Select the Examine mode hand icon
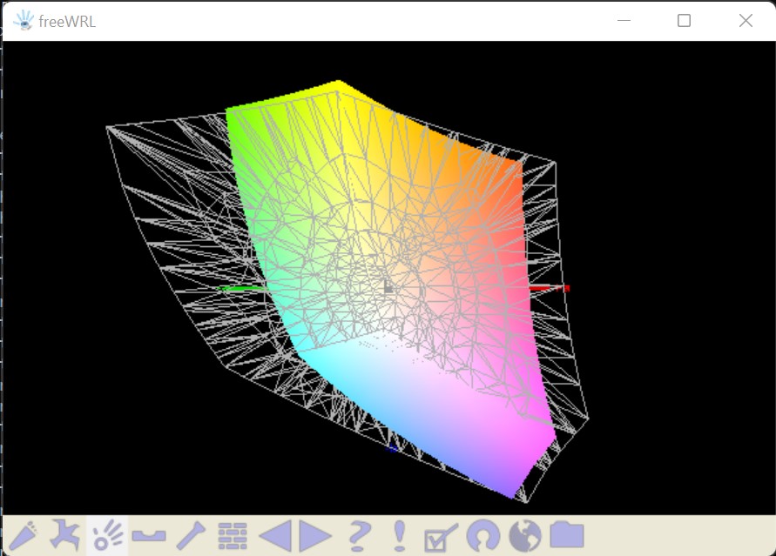The width and height of the screenshot is (776, 556). (x=107, y=535)
